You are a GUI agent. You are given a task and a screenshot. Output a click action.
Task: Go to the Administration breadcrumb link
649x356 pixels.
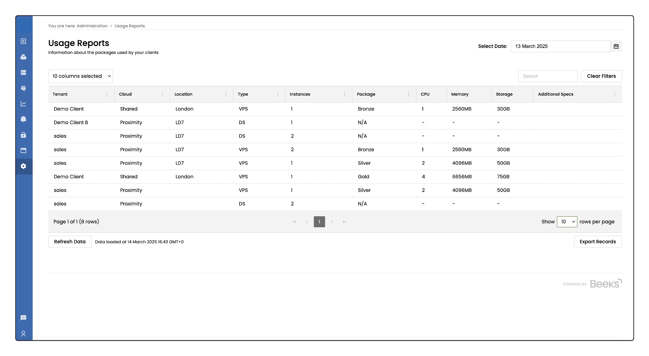pyautogui.click(x=92, y=26)
